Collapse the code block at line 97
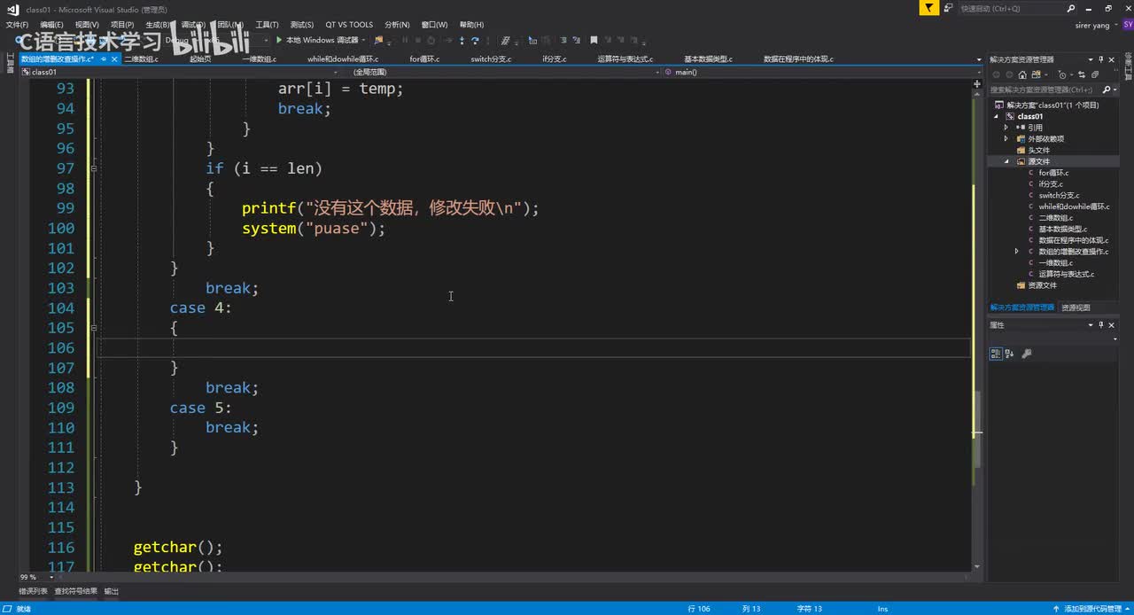The width and height of the screenshot is (1134, 615). (x=94, y=168)
